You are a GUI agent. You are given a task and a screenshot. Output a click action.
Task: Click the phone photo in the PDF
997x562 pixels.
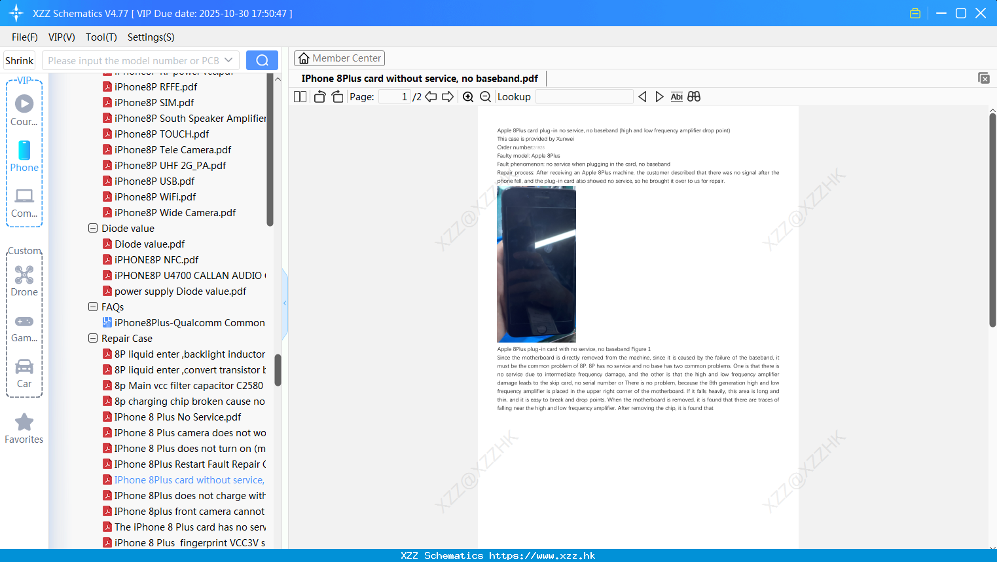pyautogui.click(x=536, y=264)
